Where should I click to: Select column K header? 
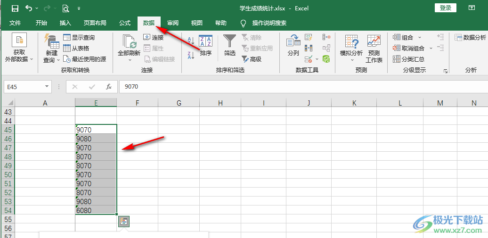(354, 103)
